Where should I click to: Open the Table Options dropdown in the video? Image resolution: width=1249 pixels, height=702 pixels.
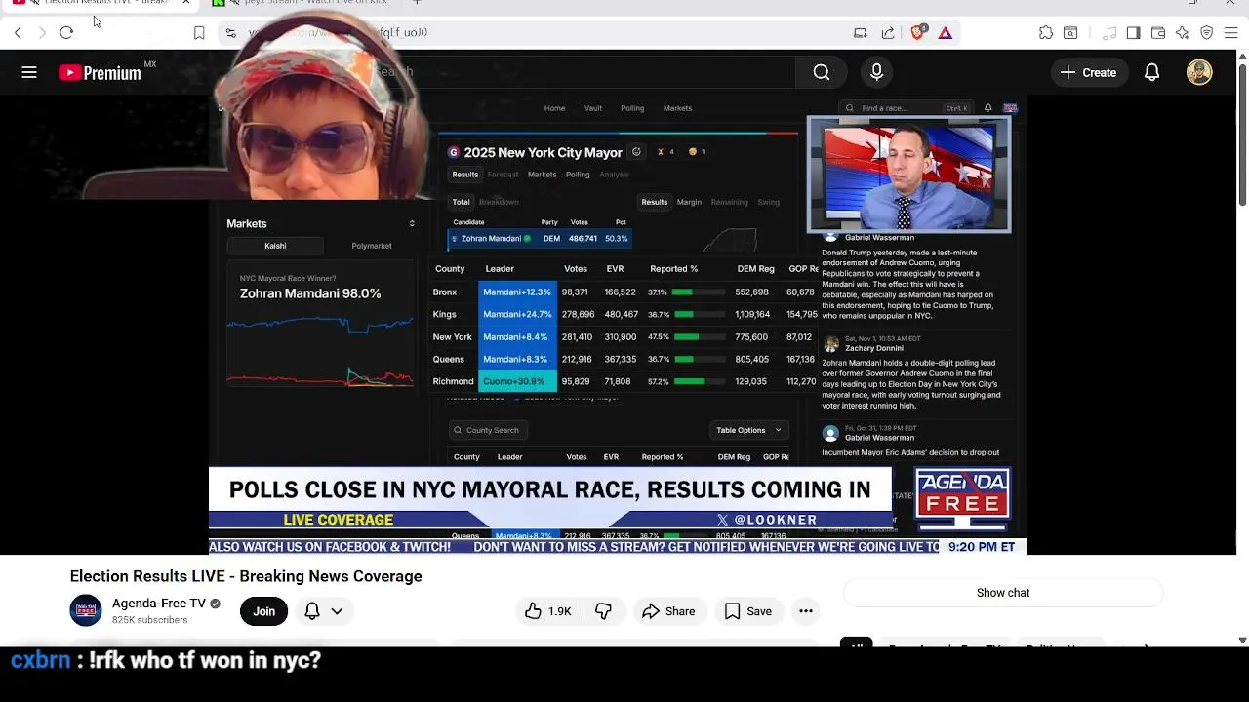point(748,430)
